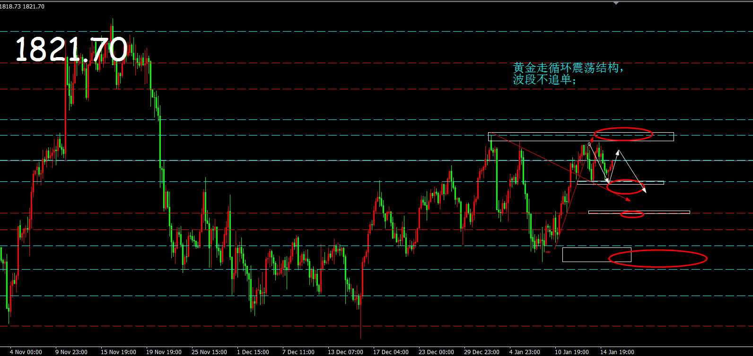The width and height of the screenshot is (753, 356).
Task: Click the chart shift triangle marker at top
Action: [x=616, y=3]
